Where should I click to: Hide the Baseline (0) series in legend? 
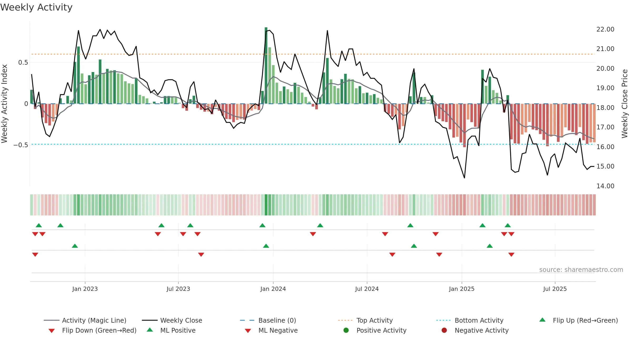pos(268,320)
